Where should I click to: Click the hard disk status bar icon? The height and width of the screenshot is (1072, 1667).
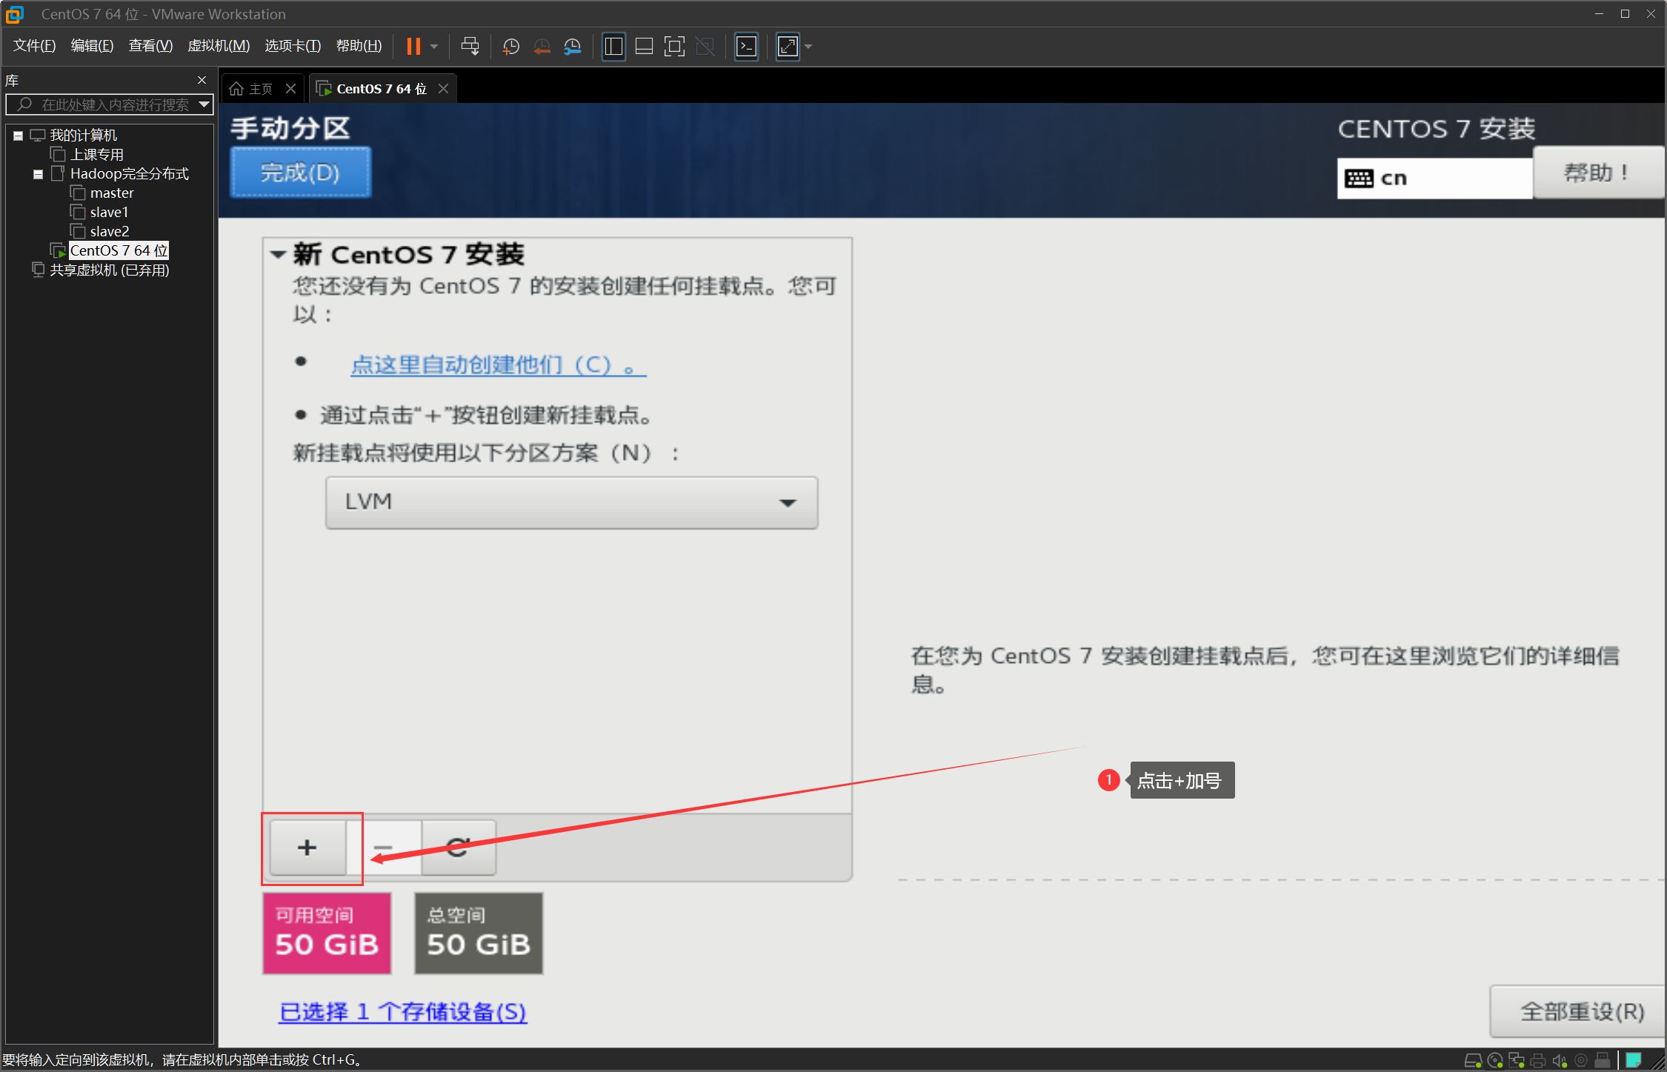point(1473,1060)
